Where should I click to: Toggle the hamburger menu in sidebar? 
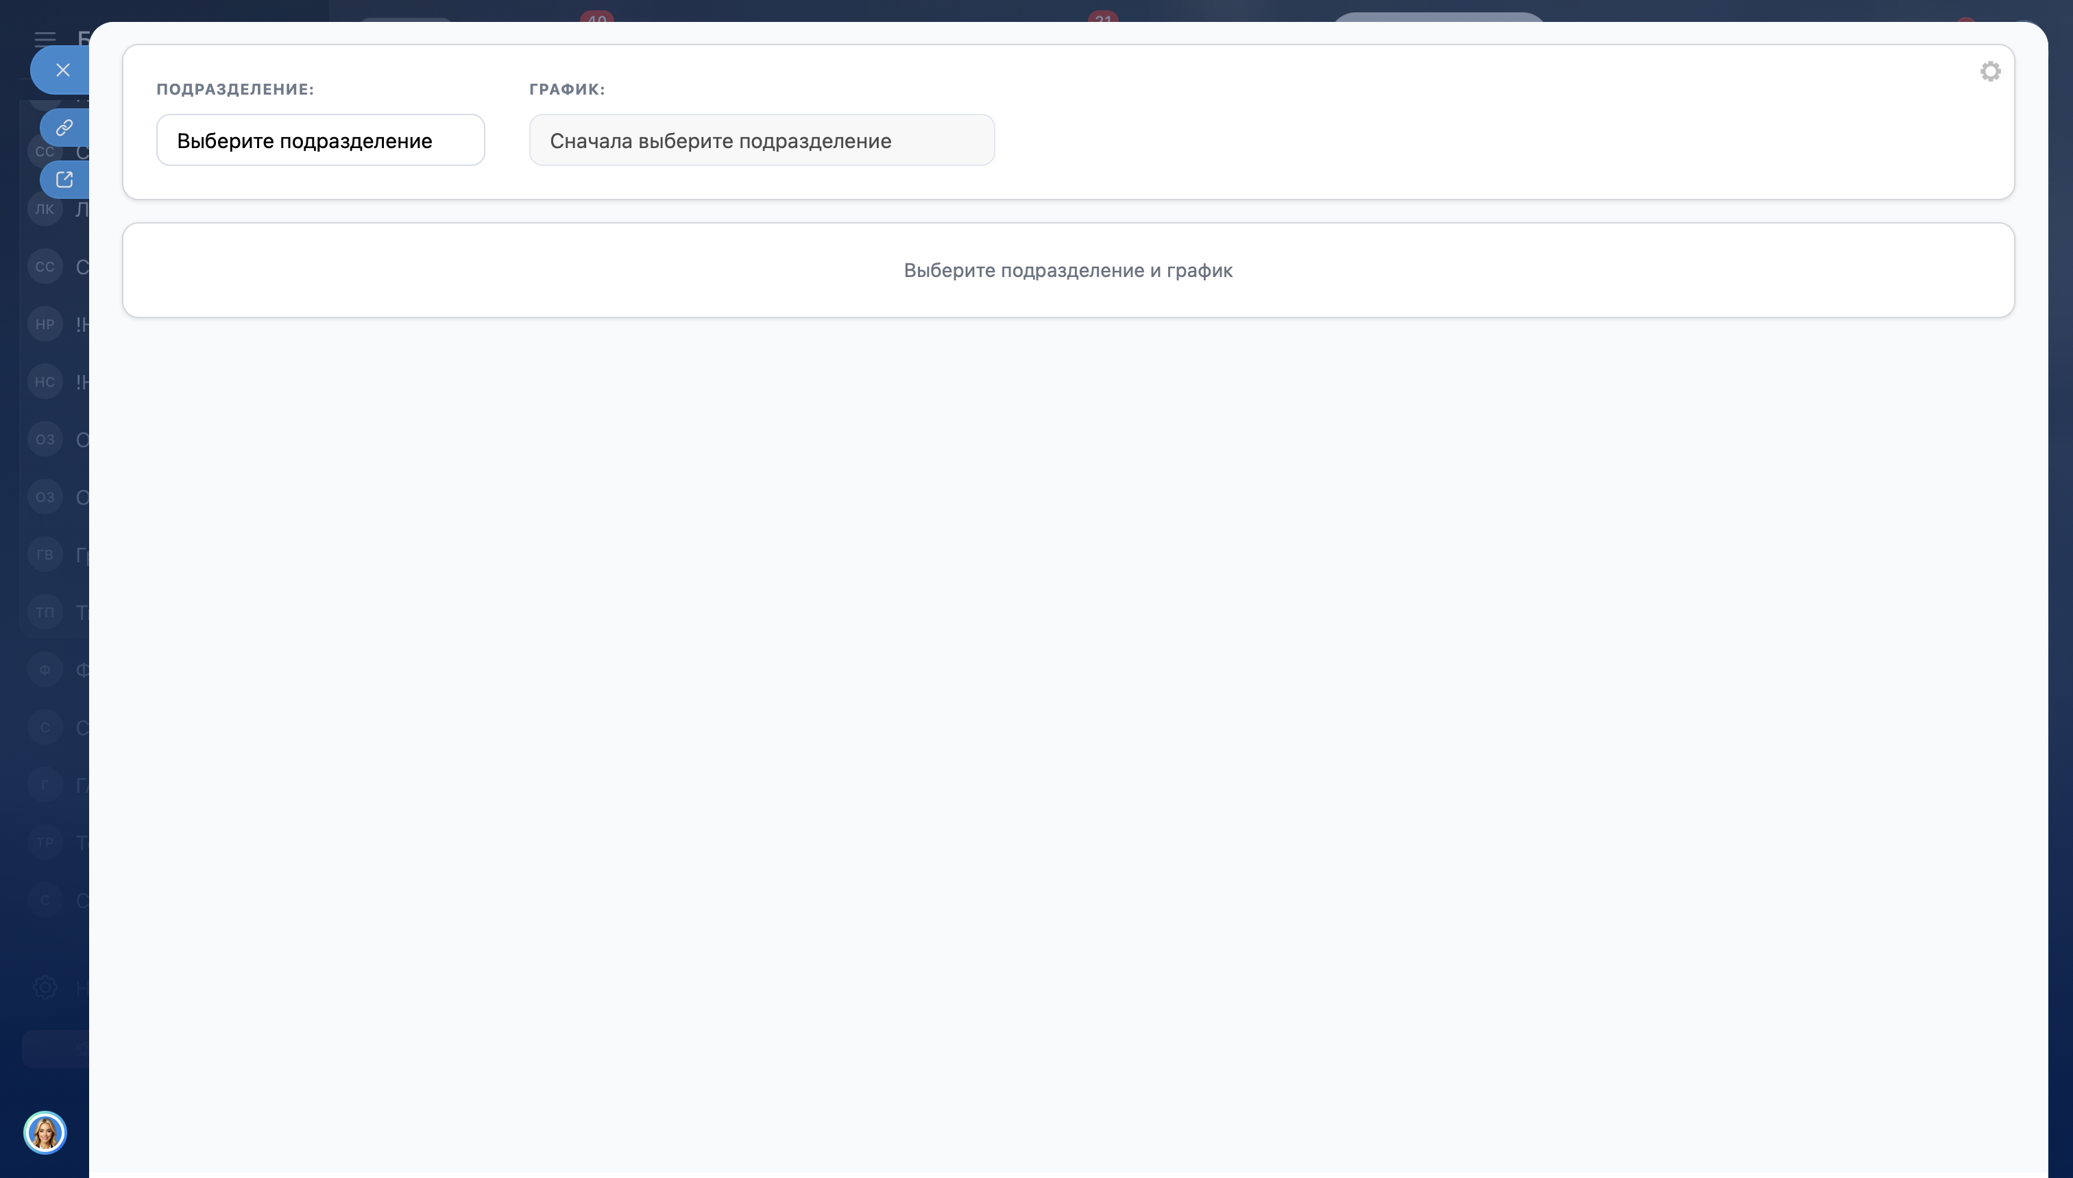[45, 38]
